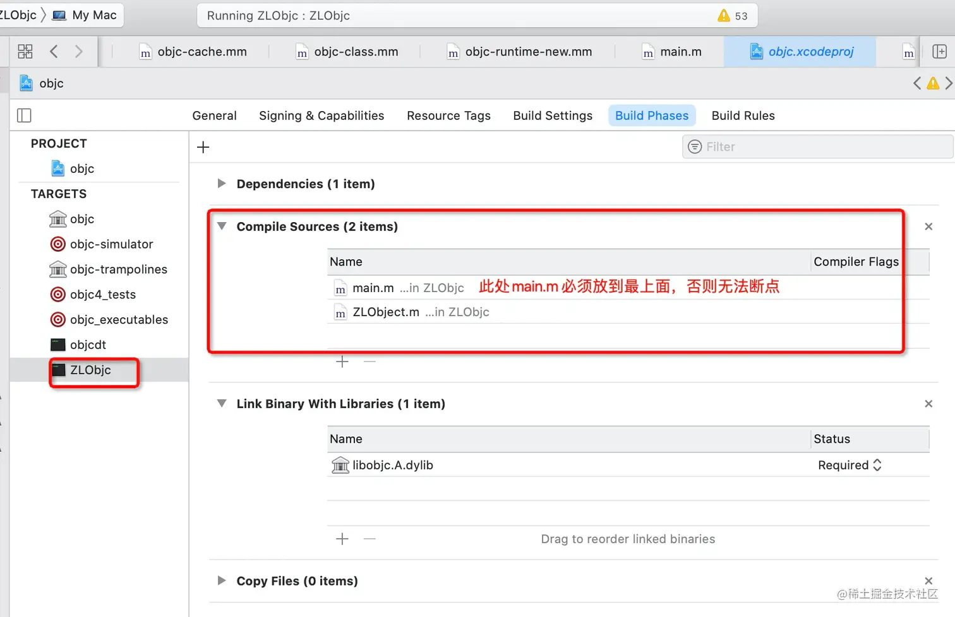Click Name column header in Compile Sources
The width and height of the screenshot is (955, 617).
pyautogui.click(x=346, y=262)
